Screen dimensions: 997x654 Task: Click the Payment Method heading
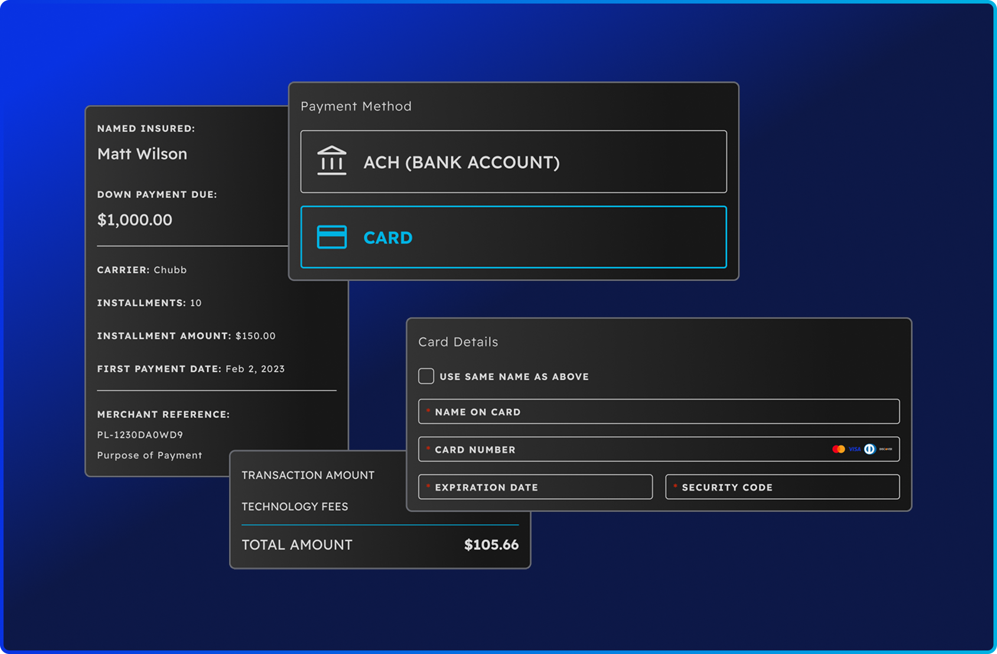coord(356,106)
